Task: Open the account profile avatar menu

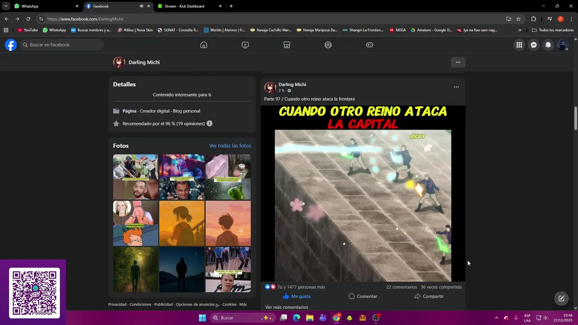Action: [x=563, y=45]
